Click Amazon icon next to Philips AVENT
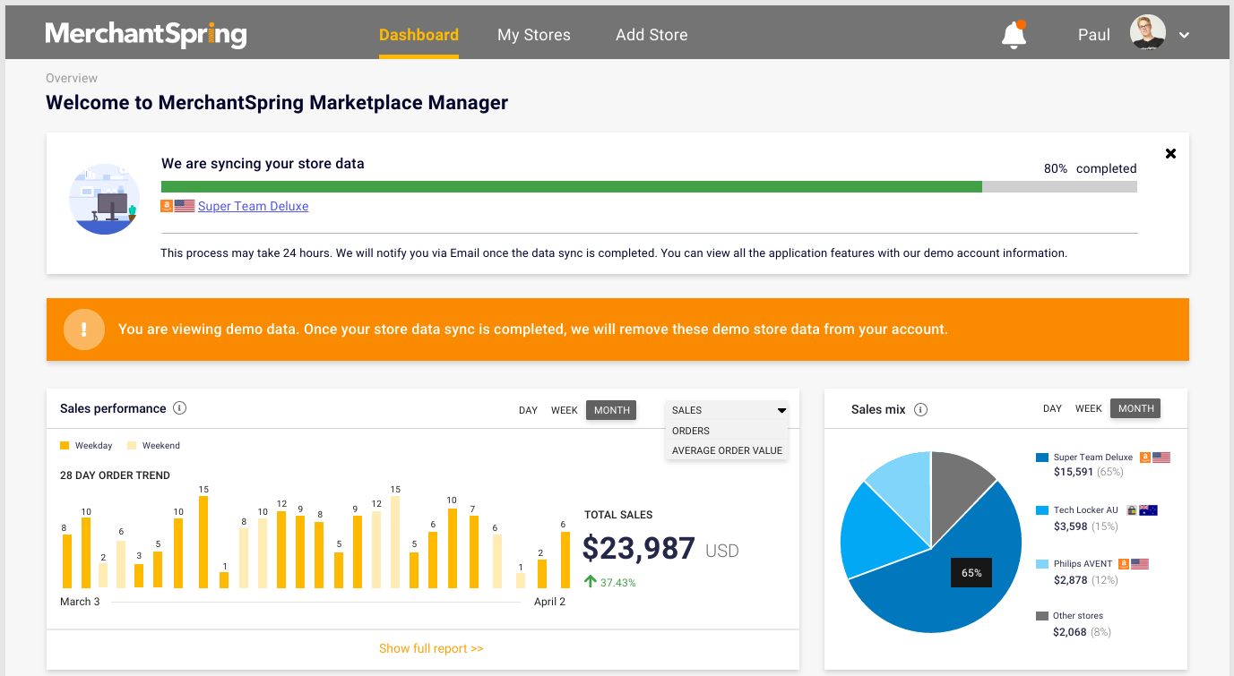The image size is (1234, 676). 1123,563
